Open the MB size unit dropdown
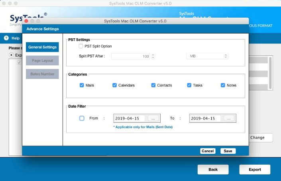Image resolution: width=281 pixels, height=181 pixels. point(207,56)
